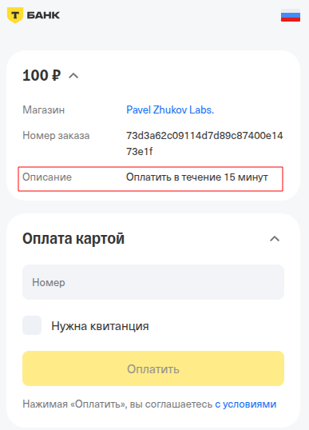Collapse order details chevron beside 100 ₽

click(73, 76)
